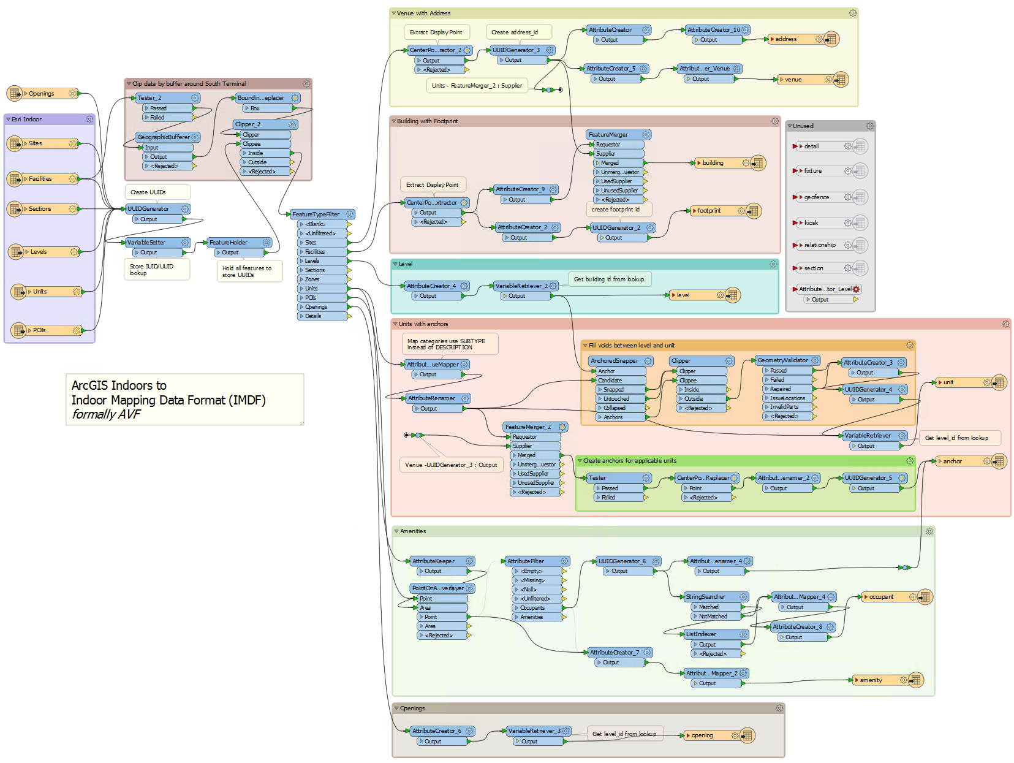
Task: Collapse the Unused bookmark
Action: pos(790,126)
